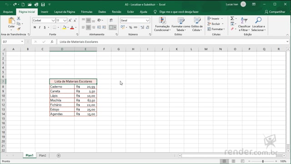Toggle italic I formatting
This screenshot has height=164, width=291.
tap(40, 27)
